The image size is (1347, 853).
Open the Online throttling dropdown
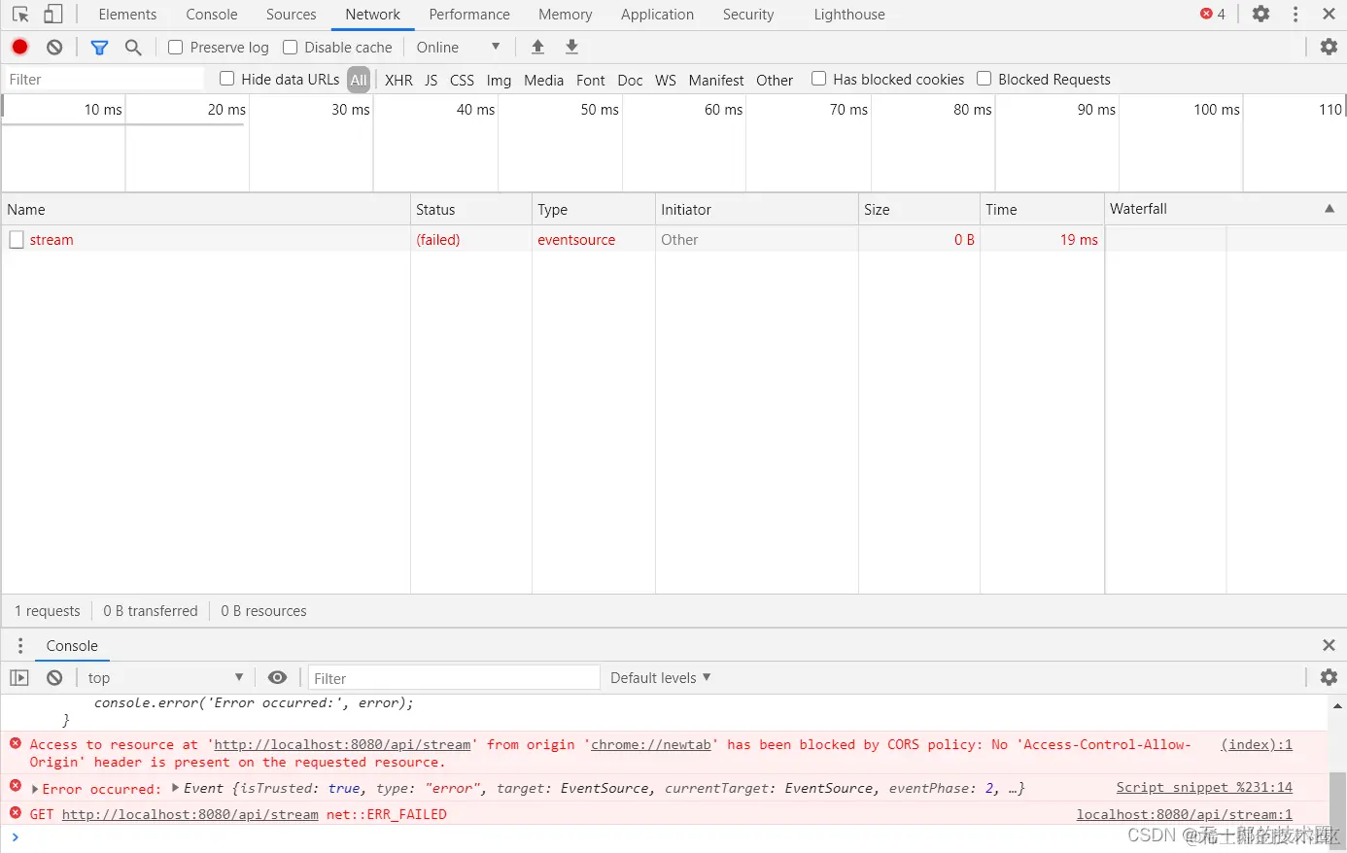click(458, 47)
